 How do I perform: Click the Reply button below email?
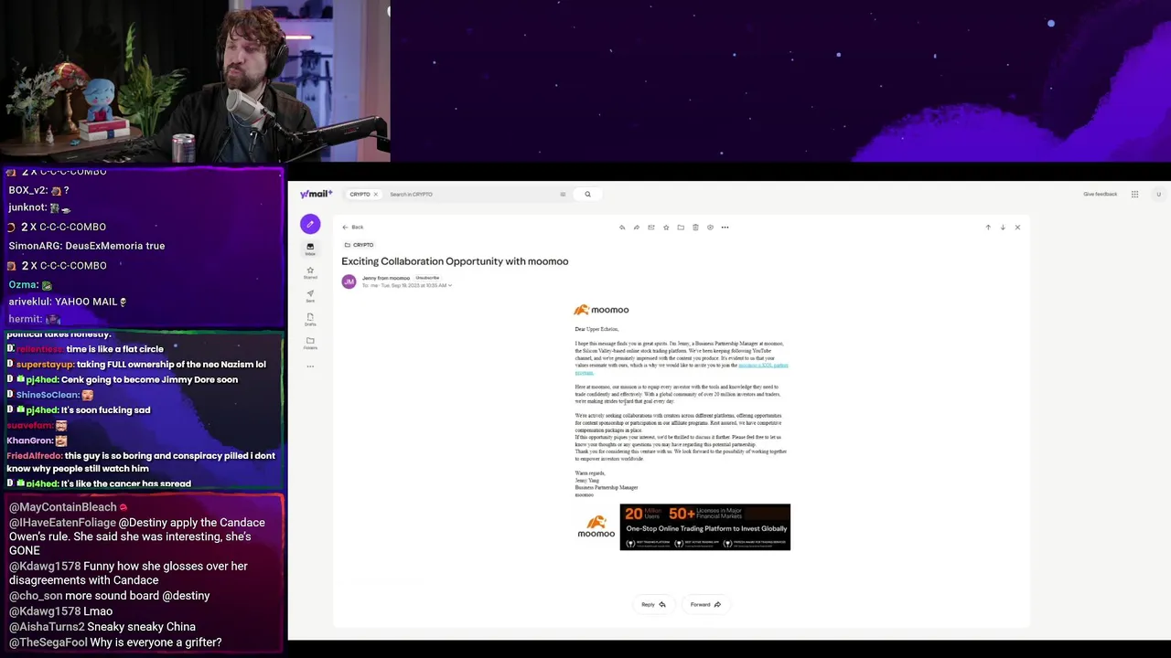pyautogui.click(x=653, y=604)
